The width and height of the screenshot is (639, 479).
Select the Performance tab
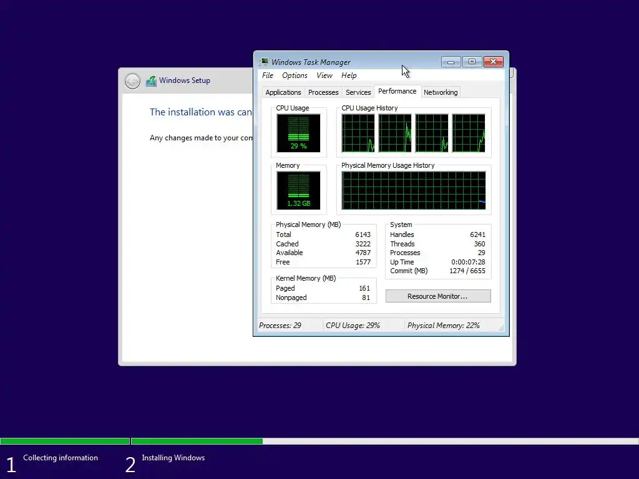[x=398, y=91]
